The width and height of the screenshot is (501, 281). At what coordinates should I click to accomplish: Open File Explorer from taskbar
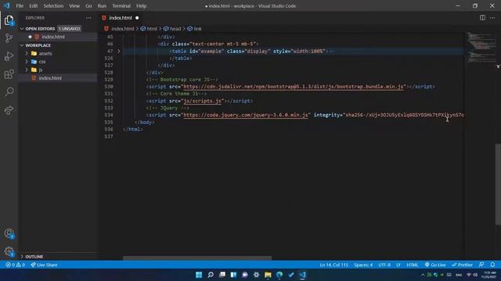268,275
